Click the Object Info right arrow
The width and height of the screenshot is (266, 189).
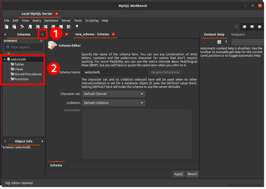click(x=42, y=141)
